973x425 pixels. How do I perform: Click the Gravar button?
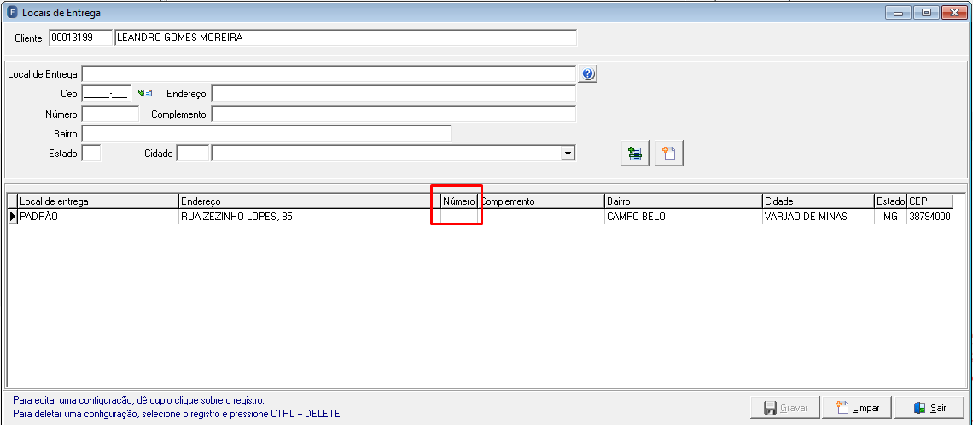pyautogui.click(x=785, y=408)
